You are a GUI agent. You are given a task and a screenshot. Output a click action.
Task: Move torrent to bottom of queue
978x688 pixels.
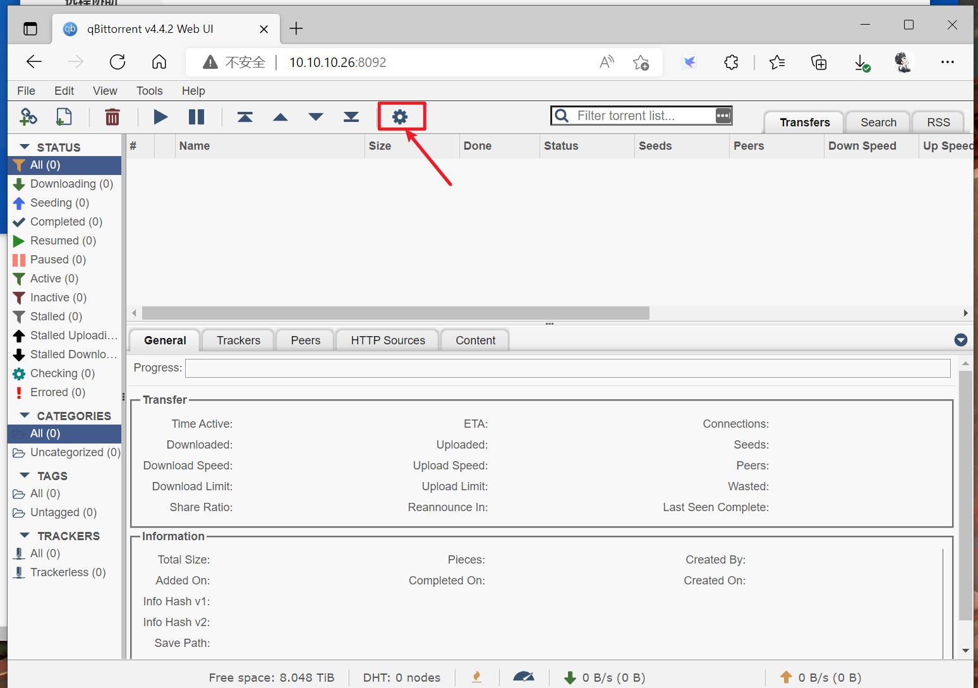351,117
